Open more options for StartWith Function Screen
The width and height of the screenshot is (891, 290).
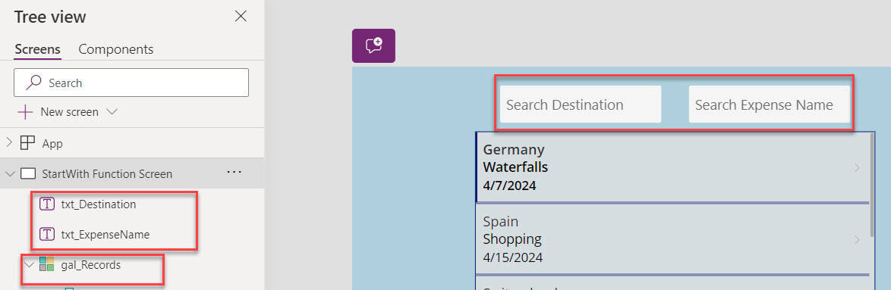pyautogui.click(x=234, y=172)
